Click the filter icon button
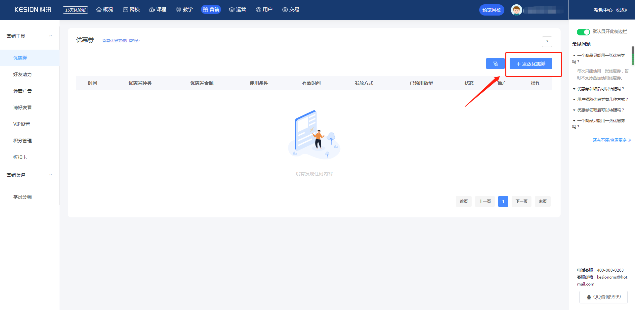Image resolution: width=635 pixels, height=310 pixels. 495,64
